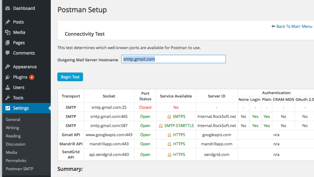The image size is (314, 177).
Task: Select the smtp.gmail.com:587 socket cell
Action: (109, 126)
